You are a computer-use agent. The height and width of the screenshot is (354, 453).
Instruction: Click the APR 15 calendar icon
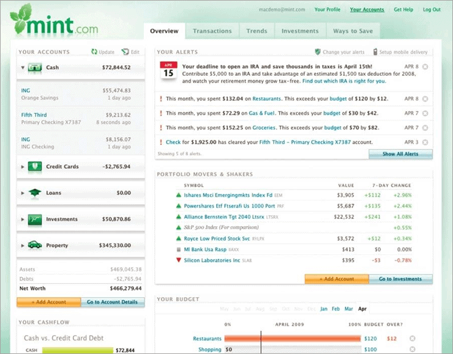[x=168, y=70]
